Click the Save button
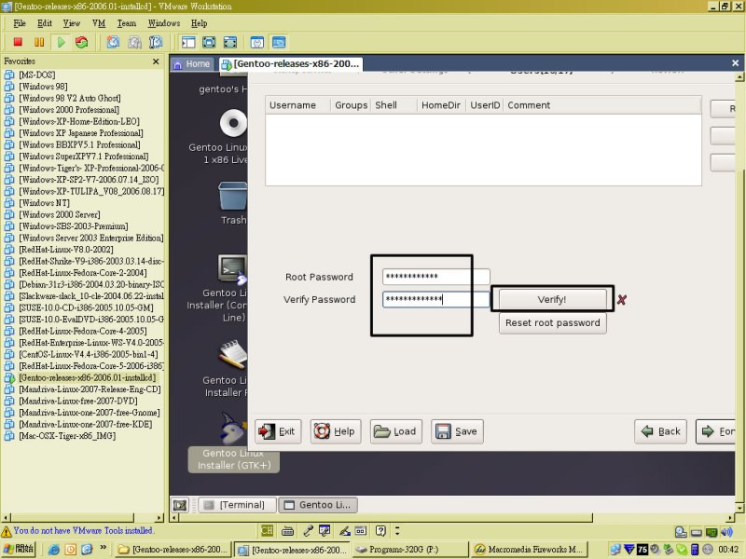 (457, 431)
